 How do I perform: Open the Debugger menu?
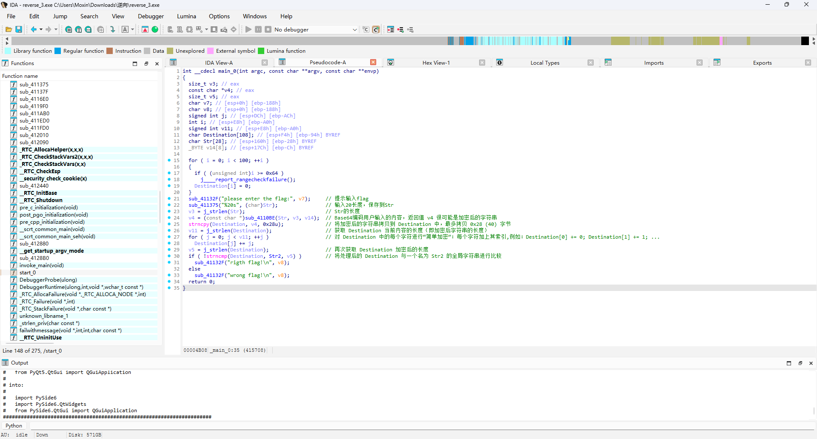[151, 16]
